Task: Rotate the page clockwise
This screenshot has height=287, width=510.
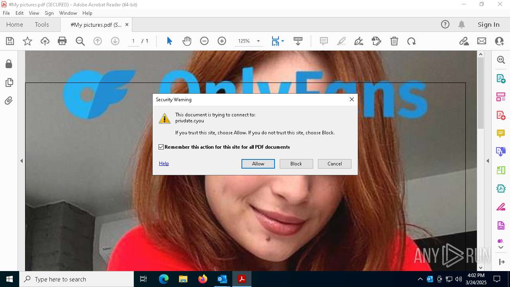Action: point(412,41)
